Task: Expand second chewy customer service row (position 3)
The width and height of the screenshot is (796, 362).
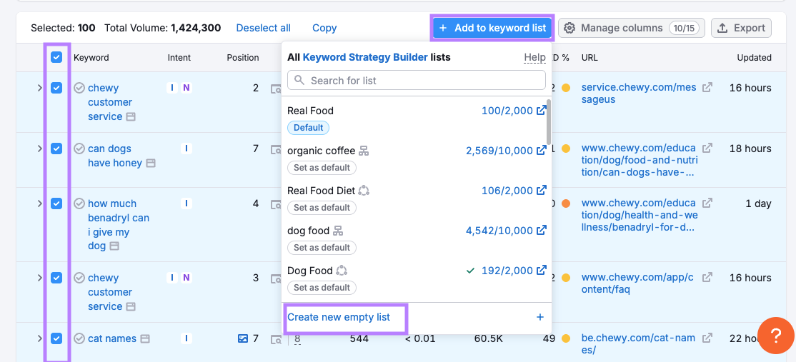Action: (39, 278)
